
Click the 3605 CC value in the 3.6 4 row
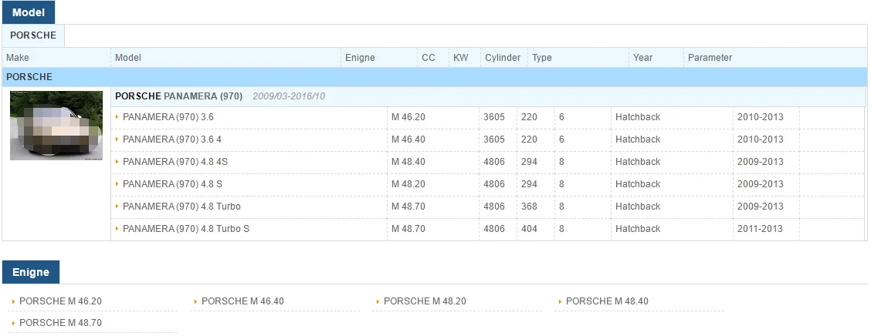(494, 139)
